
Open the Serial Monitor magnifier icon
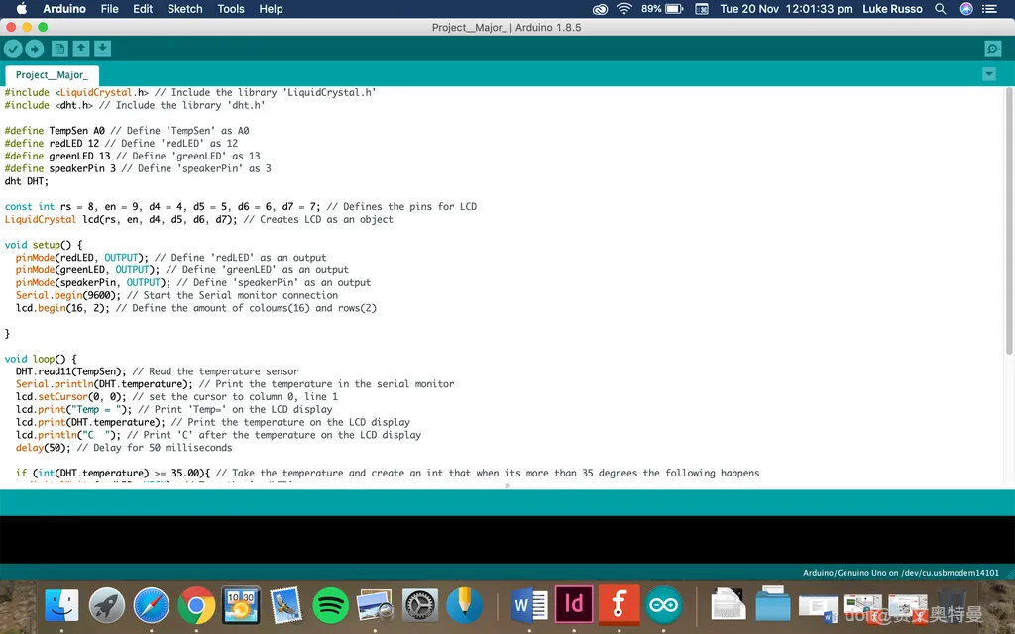click(992, 49)
